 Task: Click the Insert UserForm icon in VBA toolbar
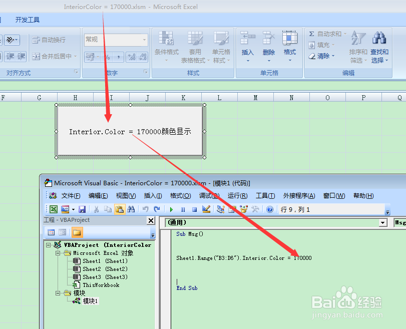point(65,209)
